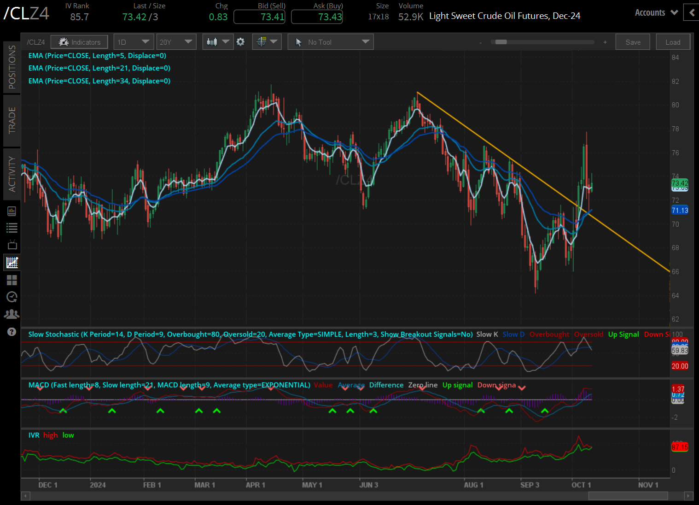
Task: Expand the No Tool drawing selector
Action: [x=331, y=42]
